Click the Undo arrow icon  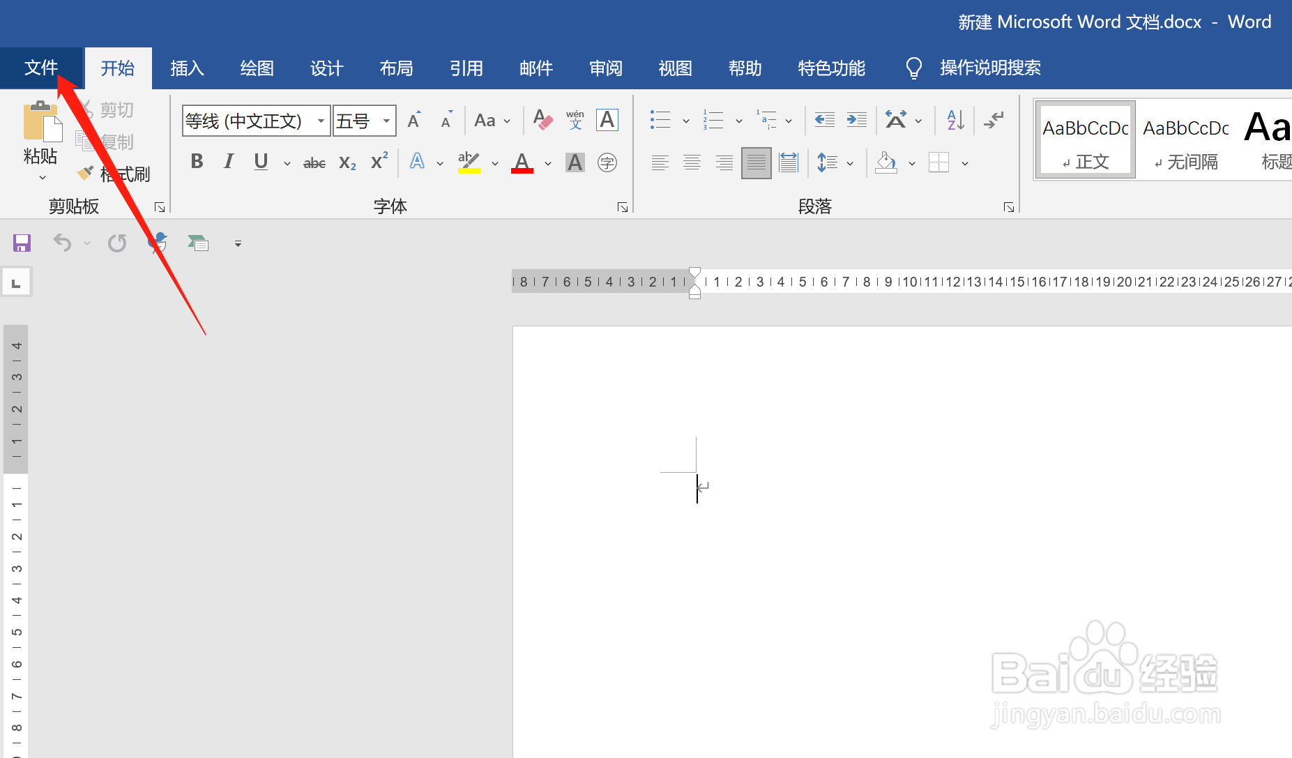point(62,243)
